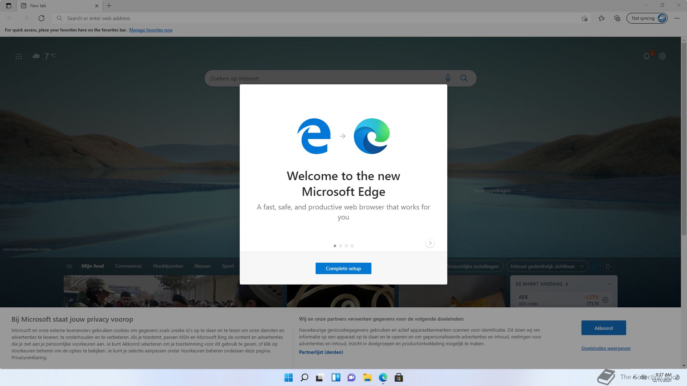The width and height of the screenshot is (687, 386).
Task: Select the Hoofdpunten feed tab
Action: (x=168, y=266)
